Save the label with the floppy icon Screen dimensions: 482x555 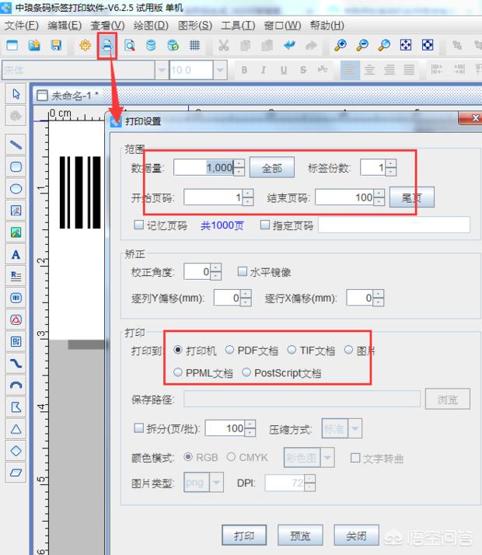click(56, 45)
